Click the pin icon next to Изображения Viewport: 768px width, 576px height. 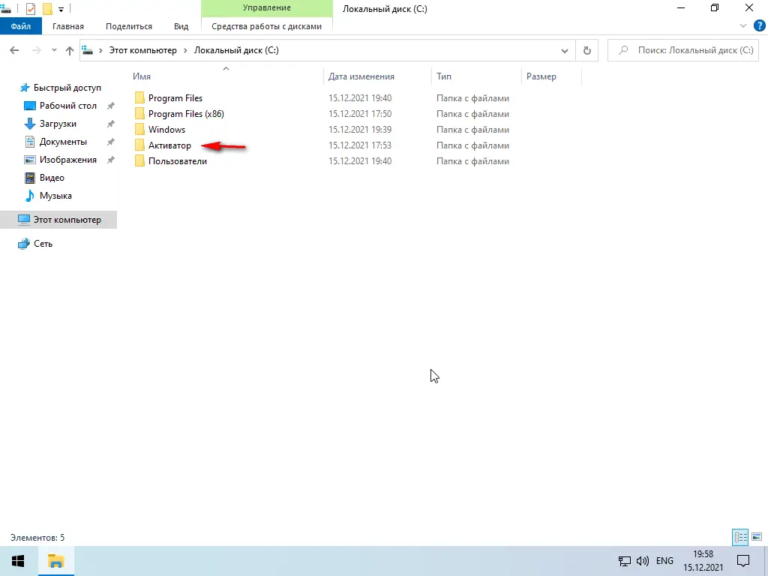[111, 160]
